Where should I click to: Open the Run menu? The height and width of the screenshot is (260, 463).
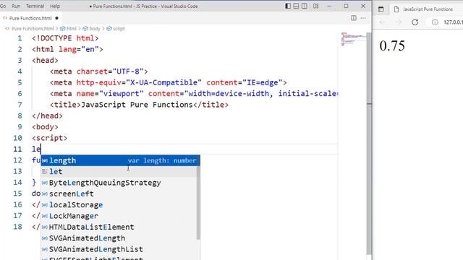tap(16, 6)
